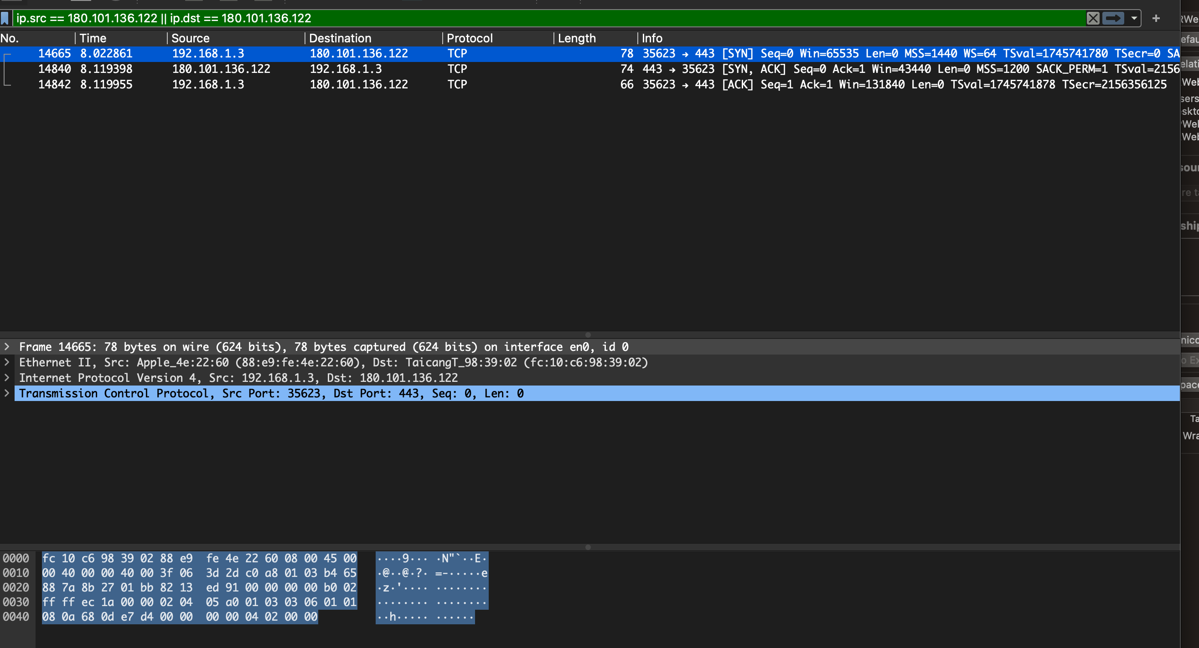Viewport: 1199px width, 648px height.
Task: Click the Destination column header
Action: tap(340, 38)
